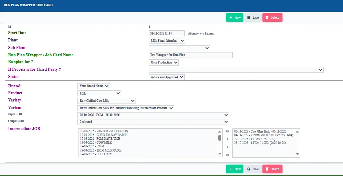Click the top Save button with disk icon
This screenshot has width=343, height=176.
coord(253,18)
